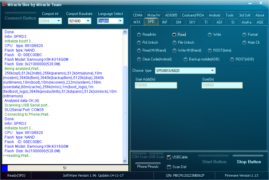Close the Miracle Box window
The image size is (269, 180).
click(x=261, y=3)
